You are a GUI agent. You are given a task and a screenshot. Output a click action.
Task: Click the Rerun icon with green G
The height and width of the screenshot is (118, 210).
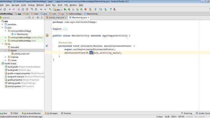81,10
